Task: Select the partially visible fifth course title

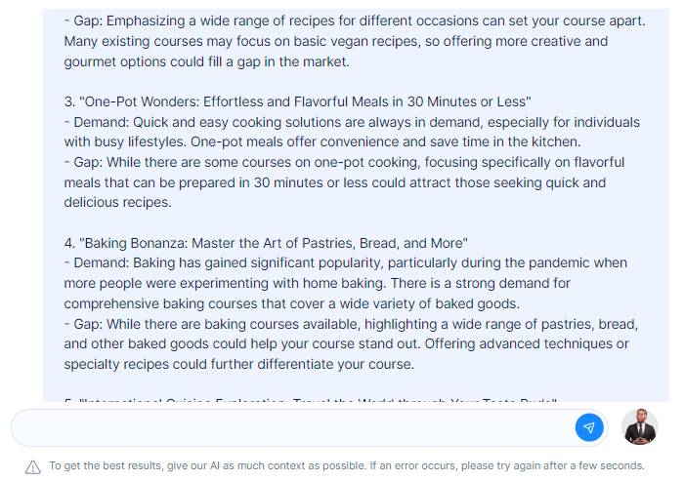Action: (x=311, y=399)
